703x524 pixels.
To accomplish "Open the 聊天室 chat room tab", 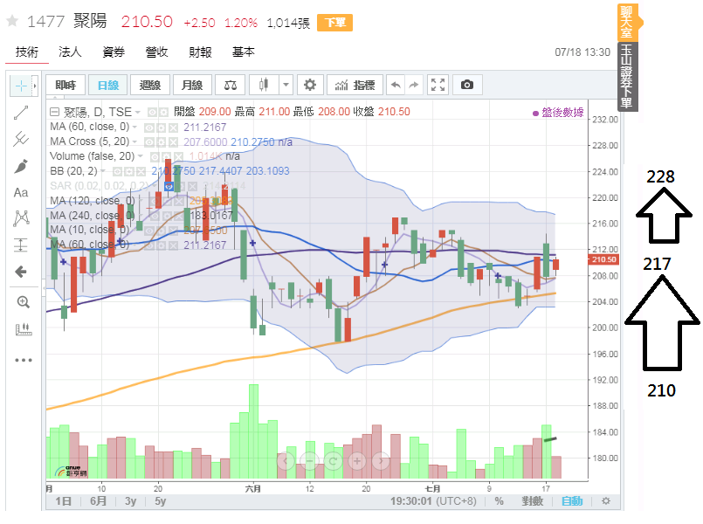I will point(627,22).
